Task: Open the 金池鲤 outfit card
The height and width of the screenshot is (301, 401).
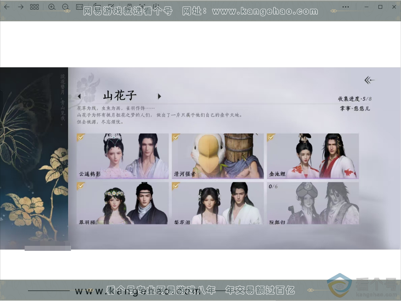Action: tap(313, 156)
